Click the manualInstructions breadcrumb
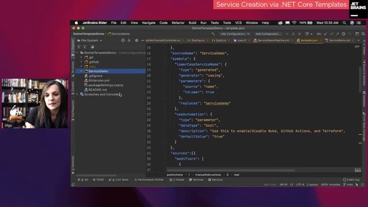Screen dimensions: 368x207 click(208, 175)
